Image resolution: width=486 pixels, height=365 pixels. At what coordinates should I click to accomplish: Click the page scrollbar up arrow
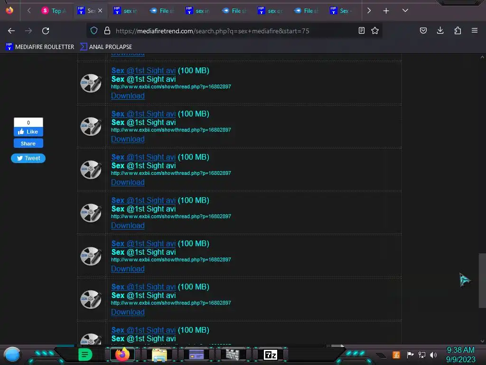[x=482, y=57]
